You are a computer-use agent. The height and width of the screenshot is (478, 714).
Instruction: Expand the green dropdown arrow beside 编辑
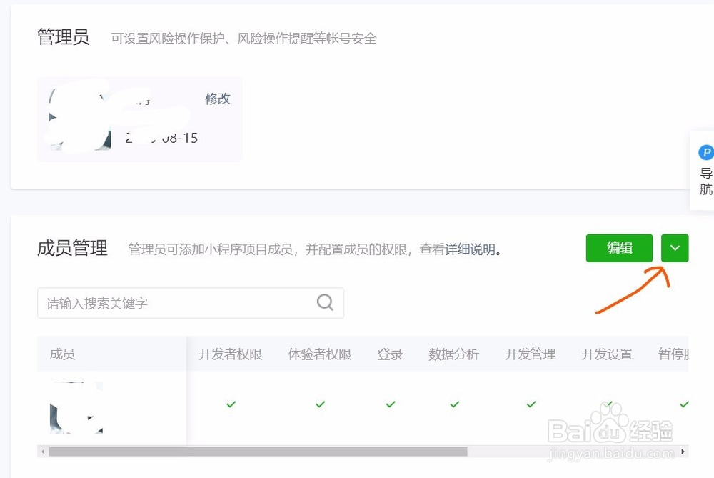[x=675, y=248]
